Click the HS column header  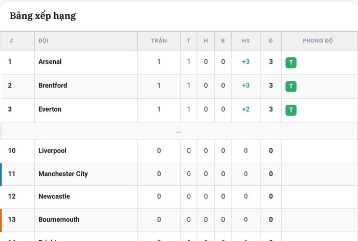245,40
